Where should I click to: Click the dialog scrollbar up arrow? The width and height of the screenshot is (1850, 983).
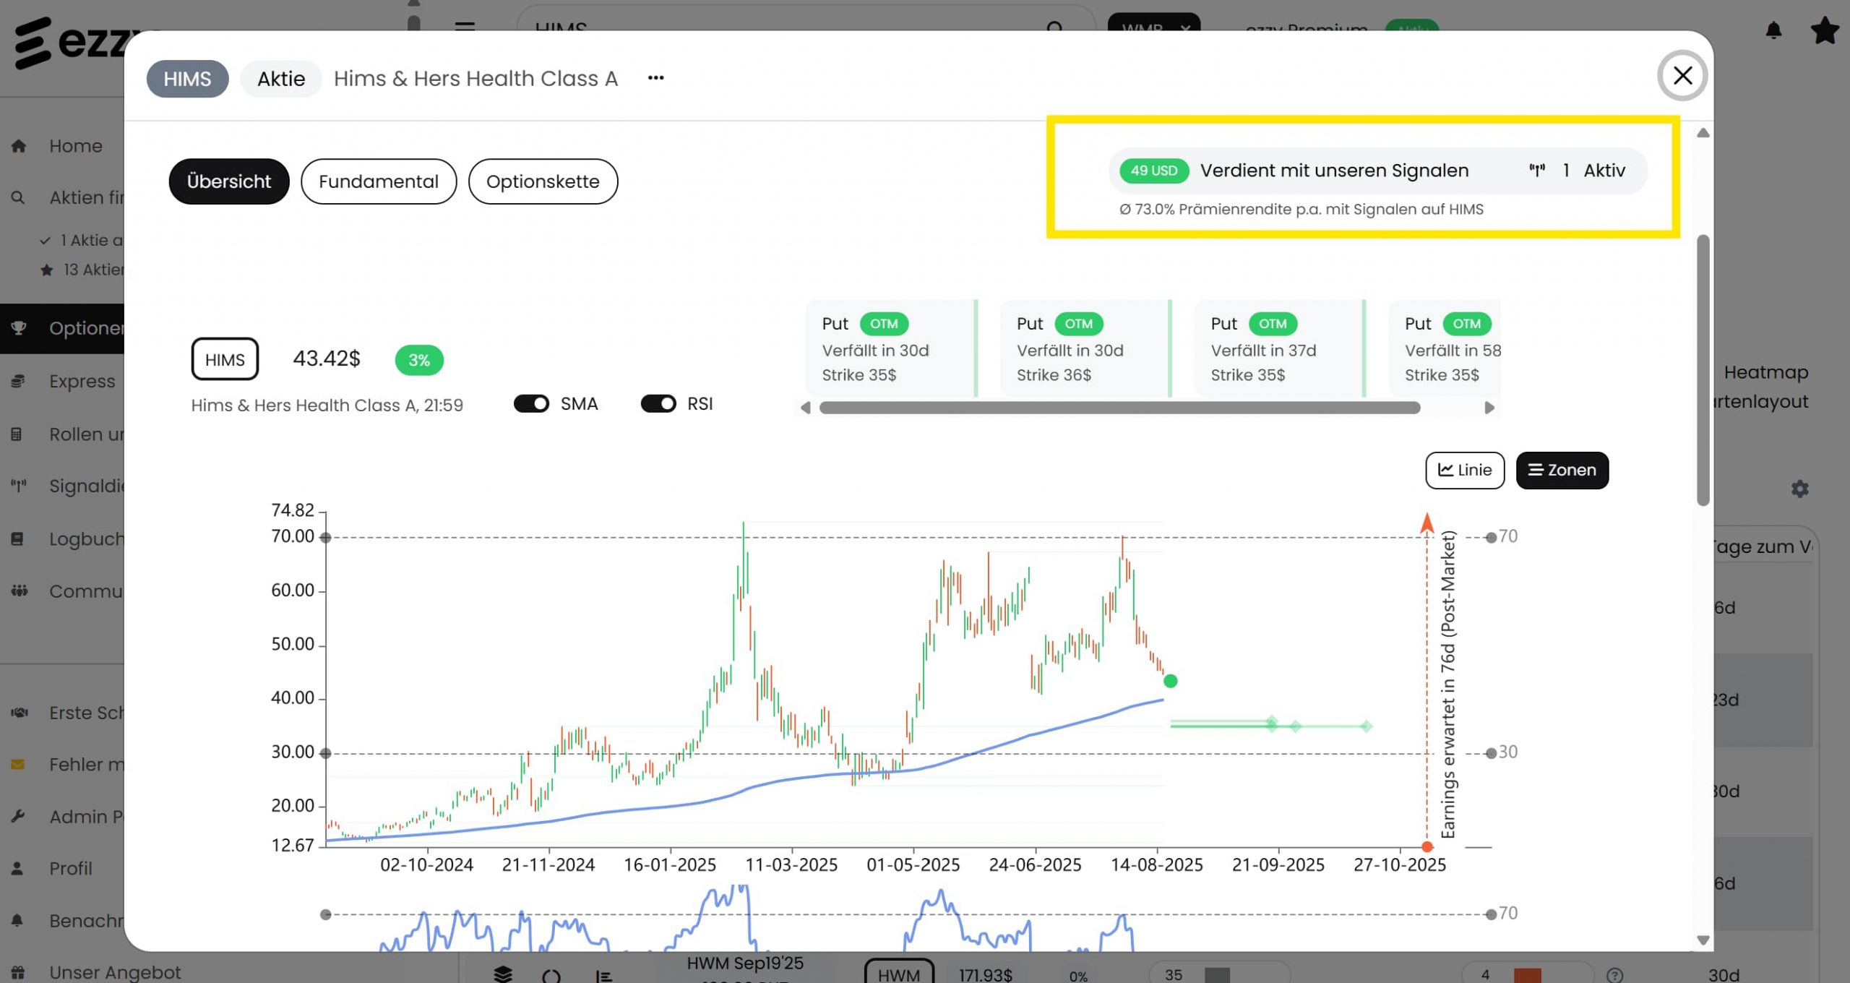(1703, 133)
